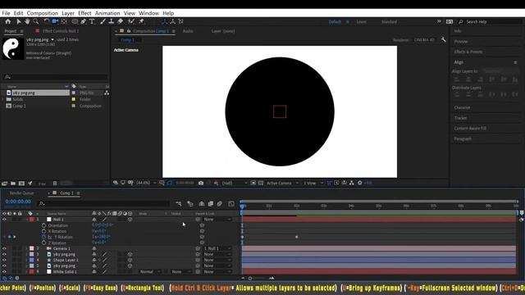Expand the Camera 1 layer properties
Viewport: 525px width, 295px height.
[x=27, y=248]
